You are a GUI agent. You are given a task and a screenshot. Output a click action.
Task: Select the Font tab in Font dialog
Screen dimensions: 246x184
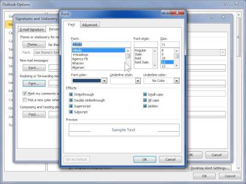72,25
